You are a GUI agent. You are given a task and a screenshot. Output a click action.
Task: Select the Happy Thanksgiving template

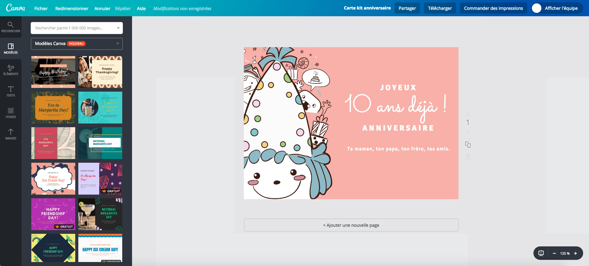coord(100,72)
